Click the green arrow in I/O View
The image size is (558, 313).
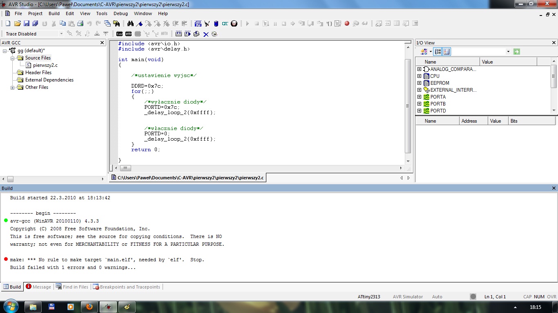(517, 51)
